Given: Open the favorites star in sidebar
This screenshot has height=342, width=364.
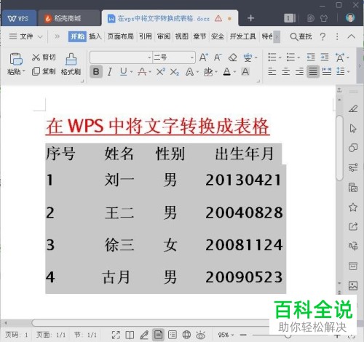Looking at the screenshot, I should click(x=353, y=207).
